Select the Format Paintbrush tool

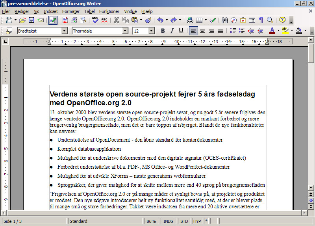click(148, 20)
